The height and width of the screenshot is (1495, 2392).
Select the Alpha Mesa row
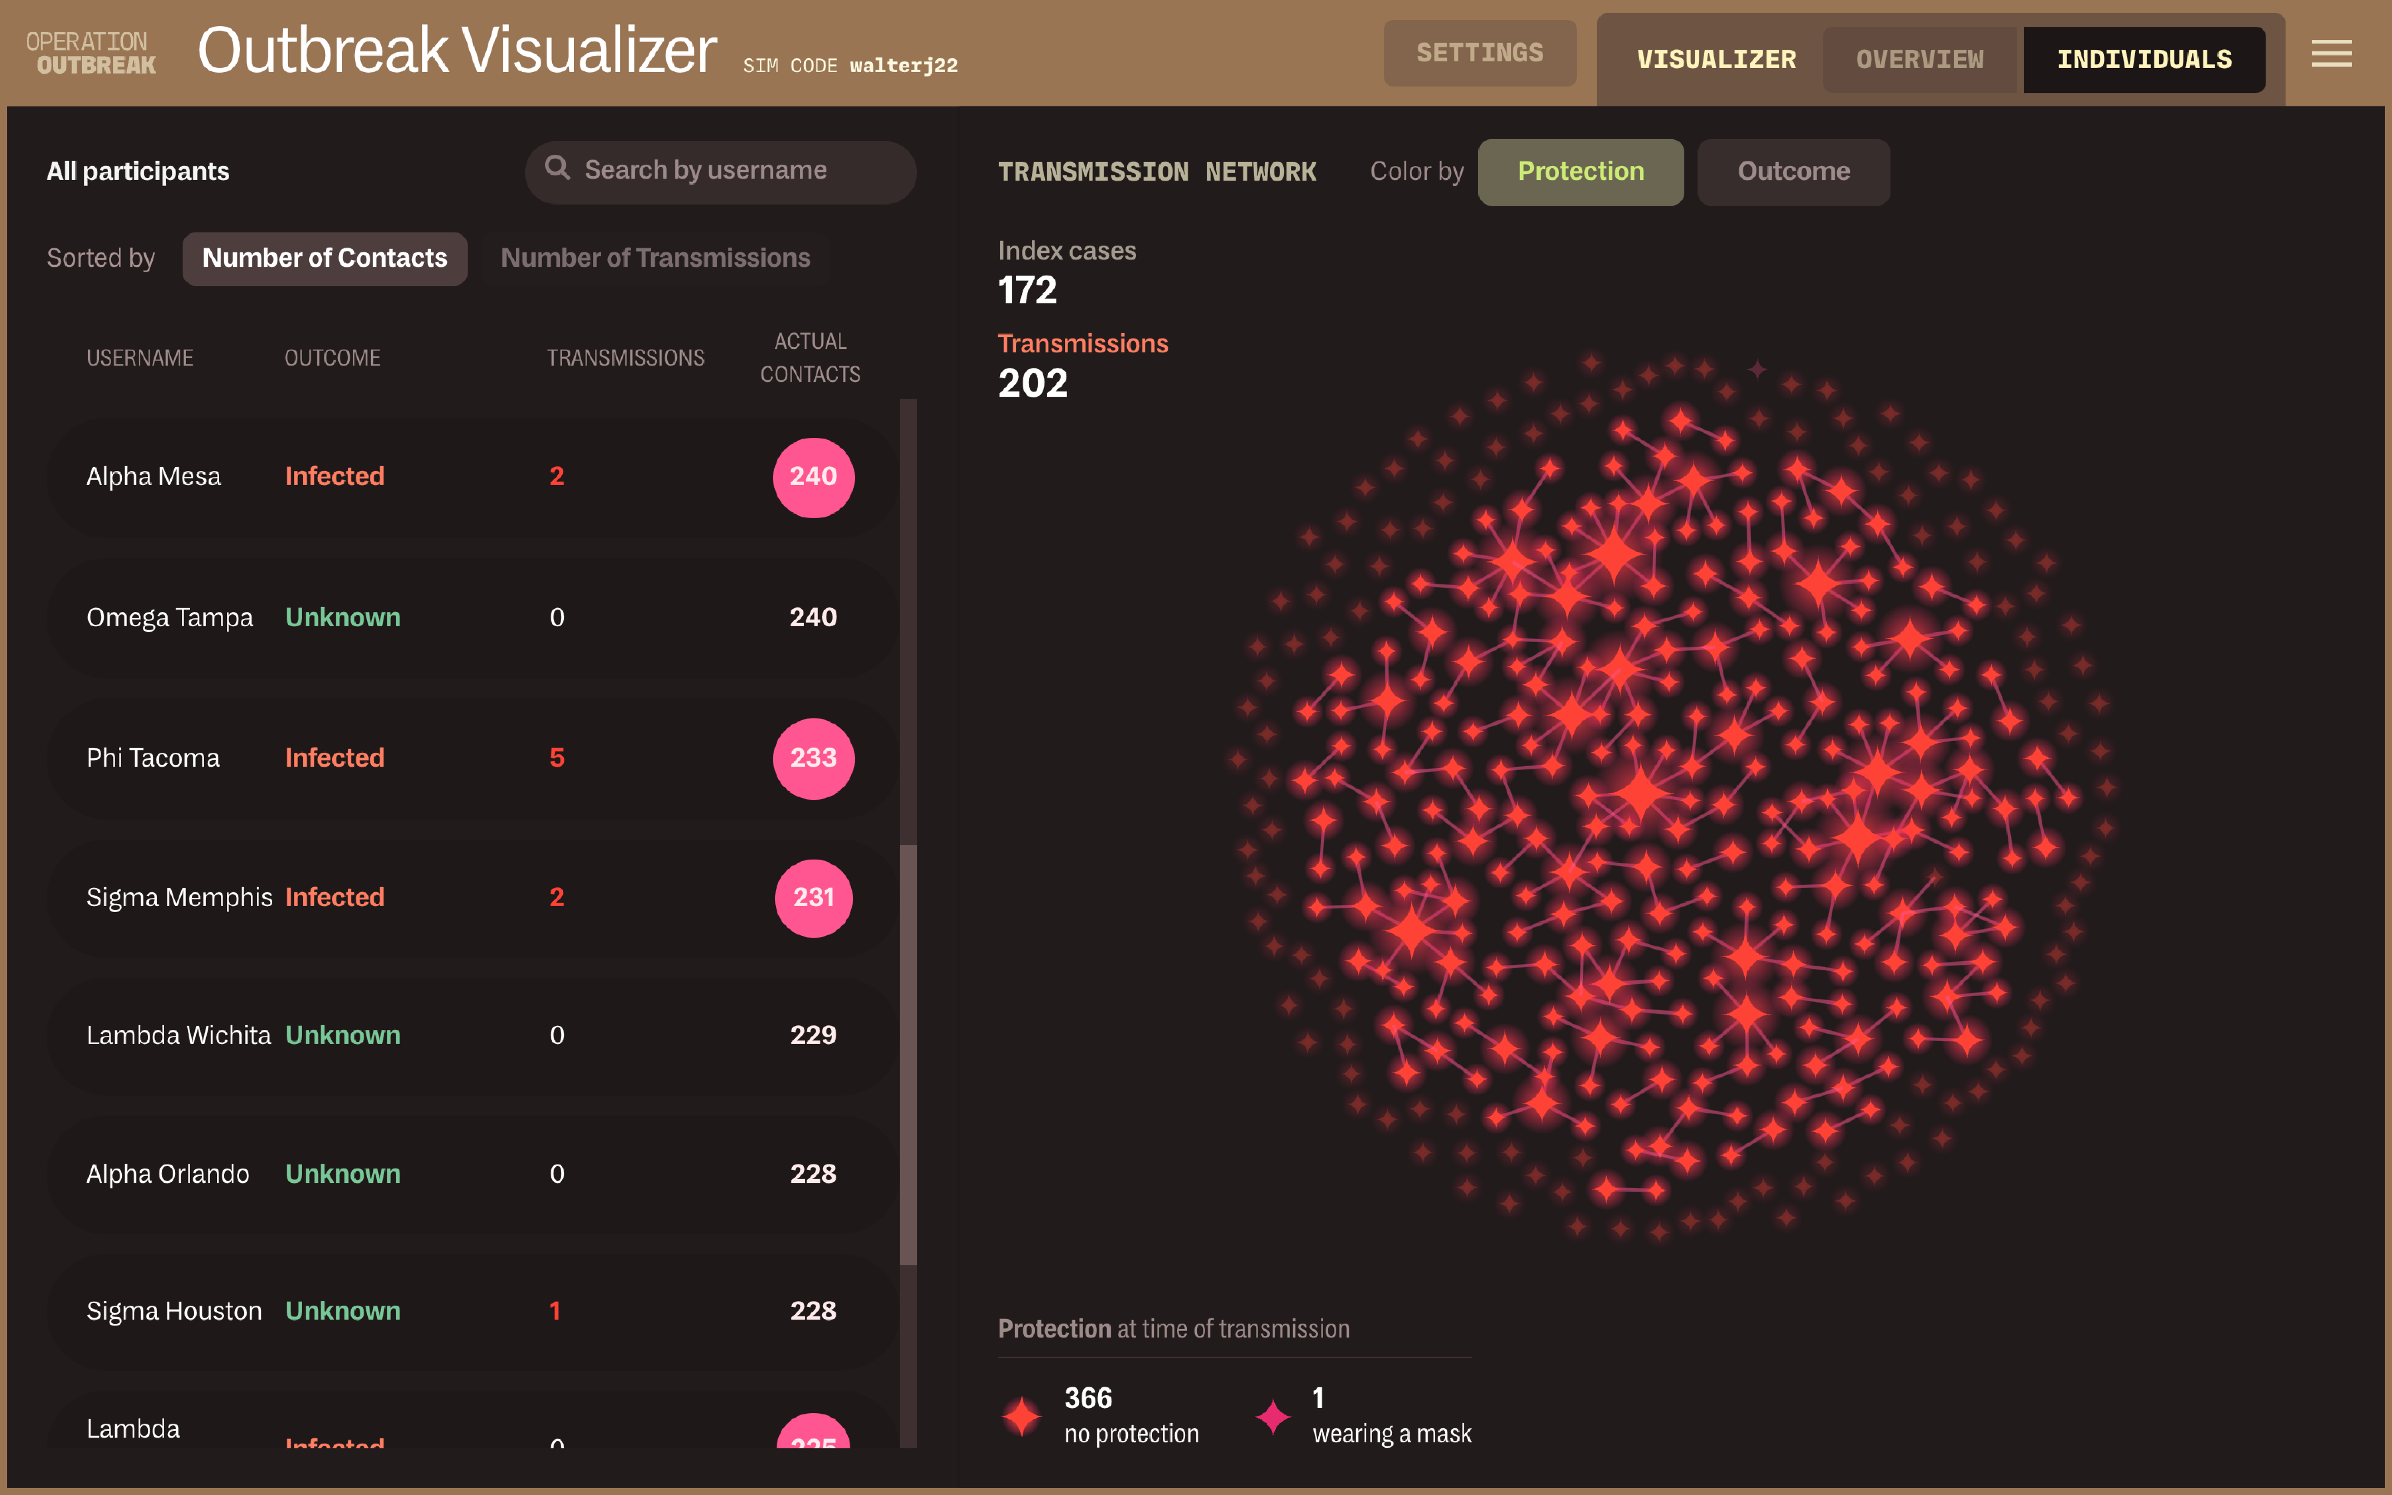pos(474,478)
